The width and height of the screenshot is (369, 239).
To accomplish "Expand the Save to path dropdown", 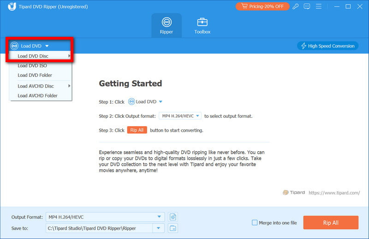I will (x=159, y=228).
